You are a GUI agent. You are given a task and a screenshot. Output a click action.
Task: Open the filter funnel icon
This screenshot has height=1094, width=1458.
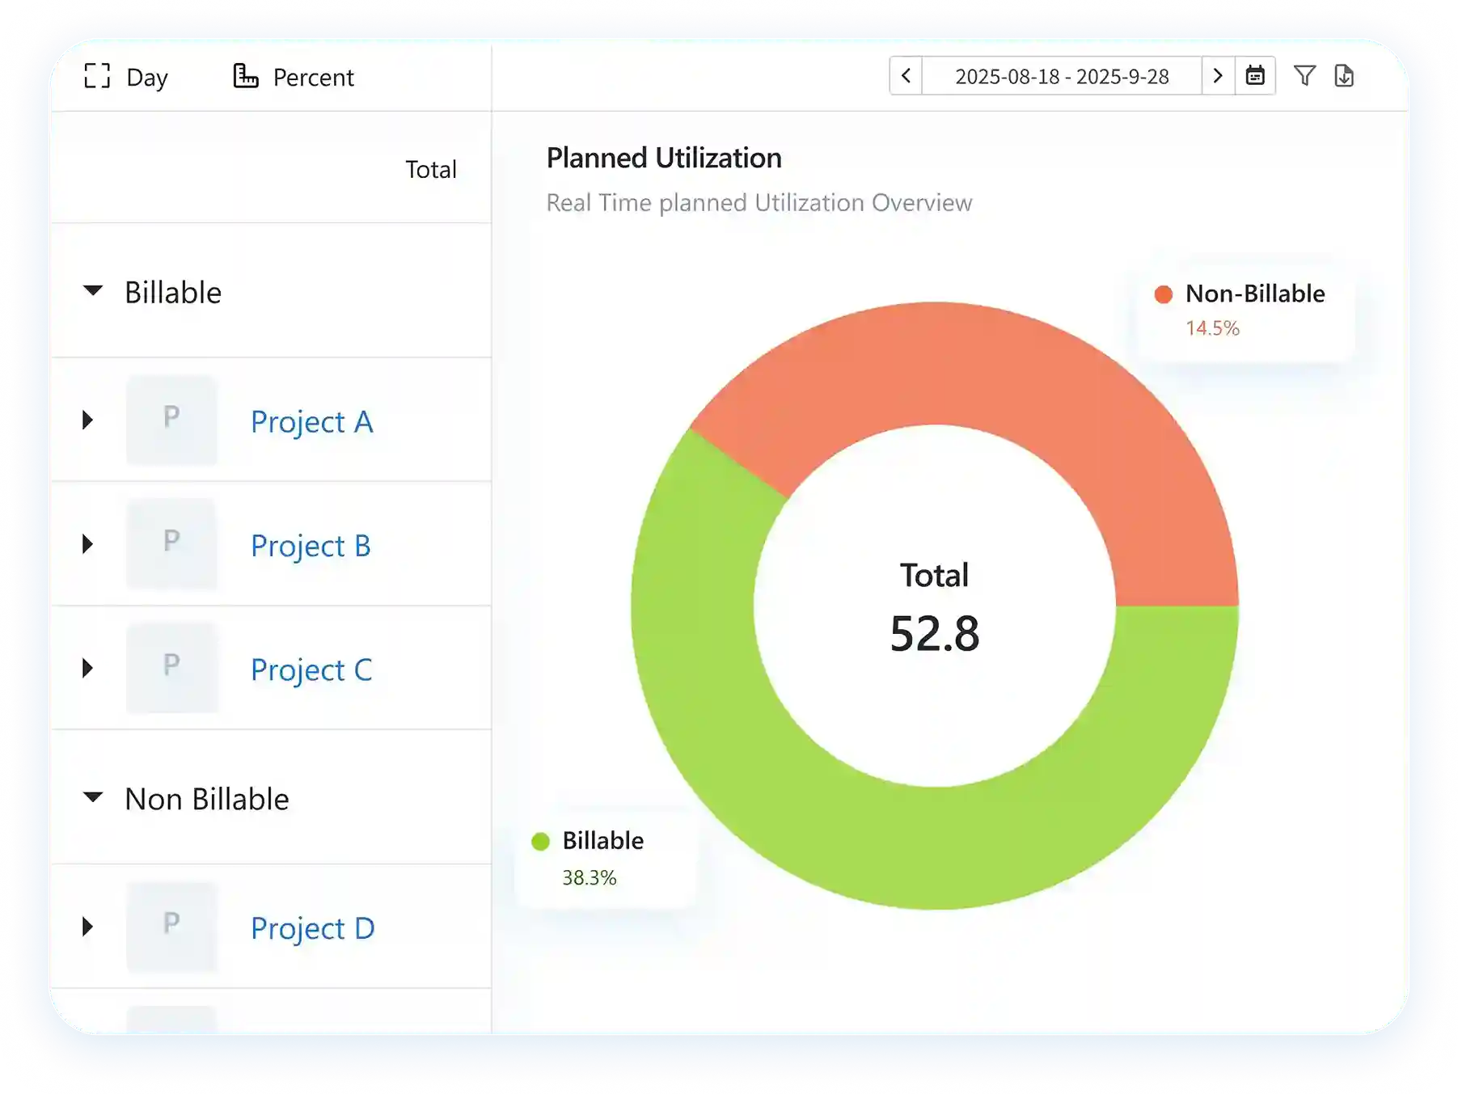(x=1304, y=76)
